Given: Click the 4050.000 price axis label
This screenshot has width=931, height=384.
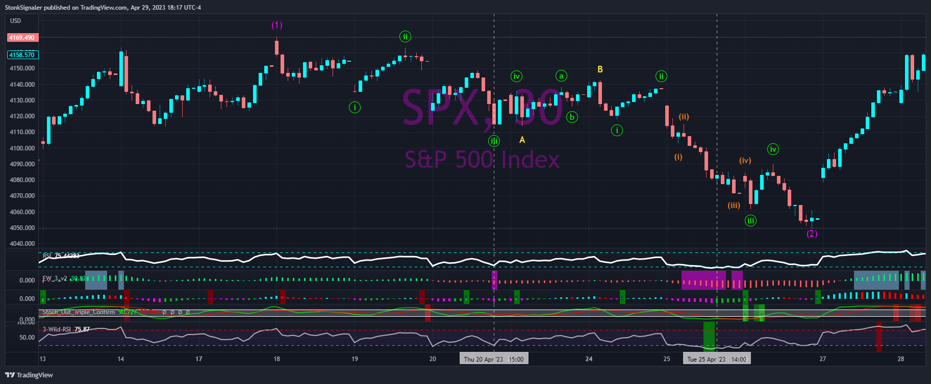Looking at the screenshot, I should pyautogui.click(x=22, y=228).
